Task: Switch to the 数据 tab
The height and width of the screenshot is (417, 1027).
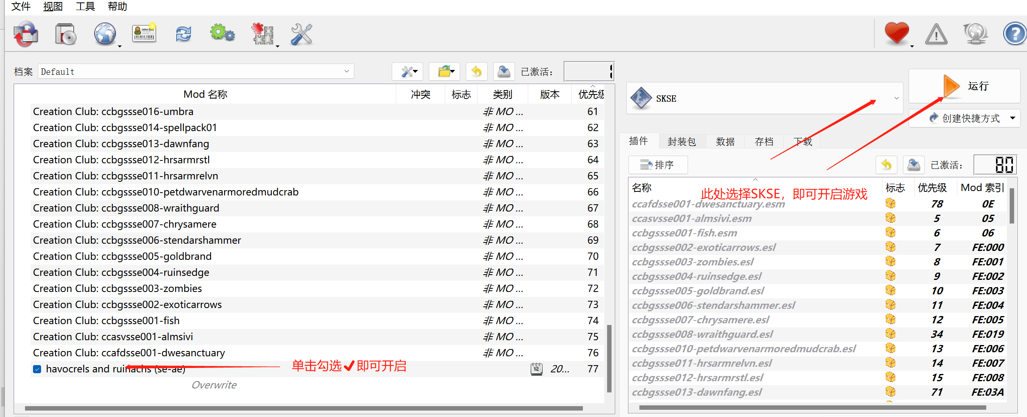Action: [x=725, y=142]
